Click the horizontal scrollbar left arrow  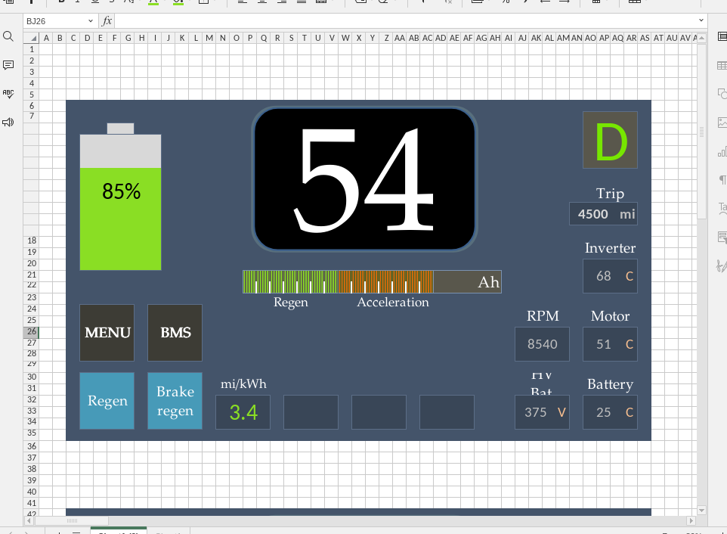(x=29, y=520)
